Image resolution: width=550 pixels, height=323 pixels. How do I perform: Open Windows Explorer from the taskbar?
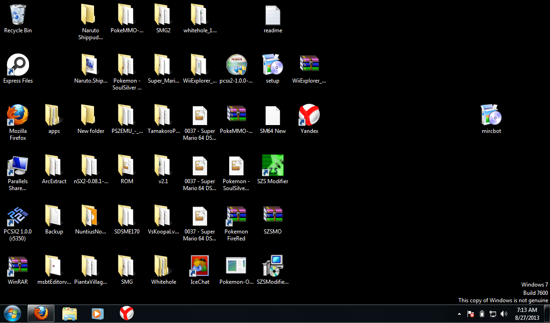[x=70, y=314]
